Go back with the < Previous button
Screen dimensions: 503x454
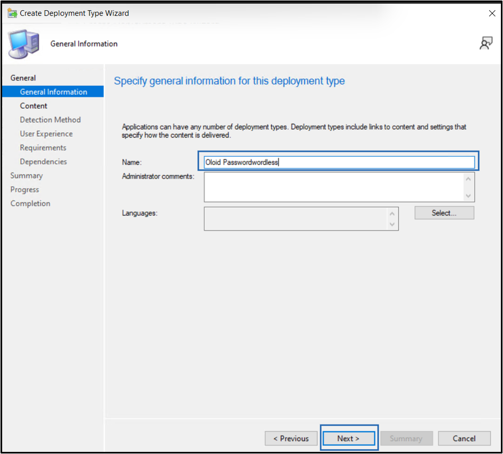291,438
